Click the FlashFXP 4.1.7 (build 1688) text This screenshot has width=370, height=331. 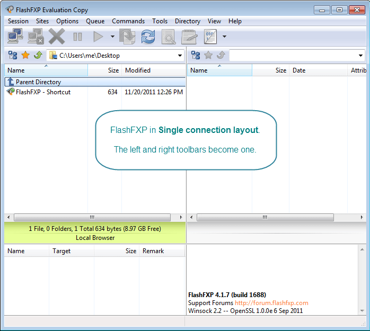[x=227, y=295]
